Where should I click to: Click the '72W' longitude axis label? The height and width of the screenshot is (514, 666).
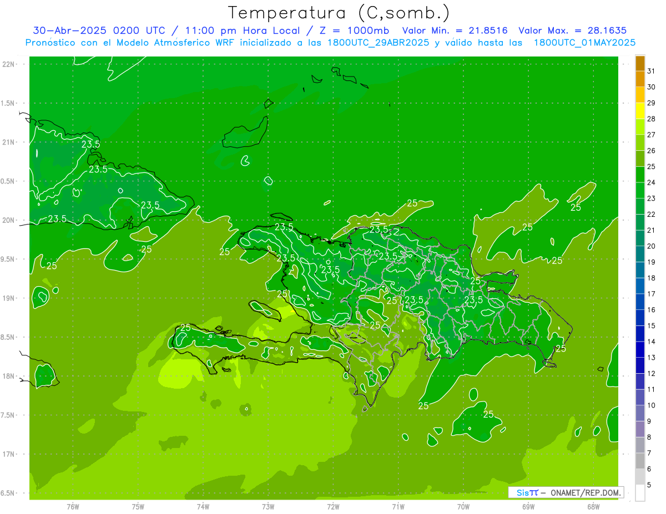pyautogui.click(x=333, y=507)
